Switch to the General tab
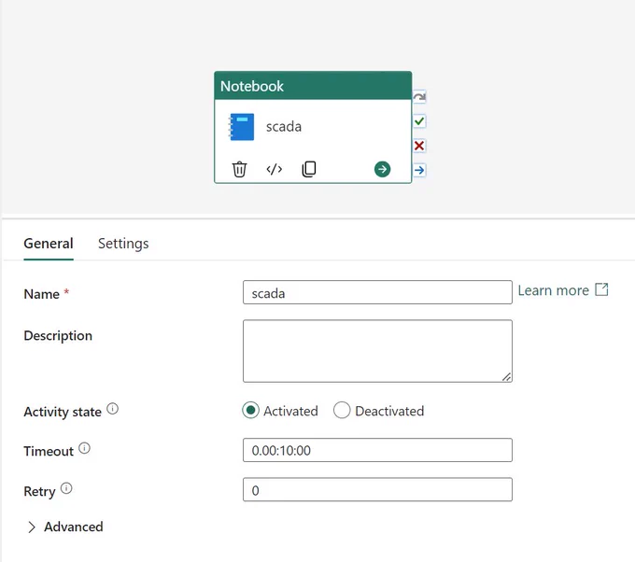 click(49, 244)
